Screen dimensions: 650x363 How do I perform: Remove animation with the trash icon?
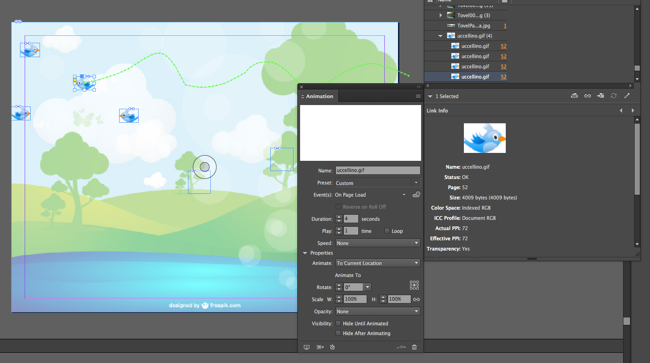coord(414,347)
